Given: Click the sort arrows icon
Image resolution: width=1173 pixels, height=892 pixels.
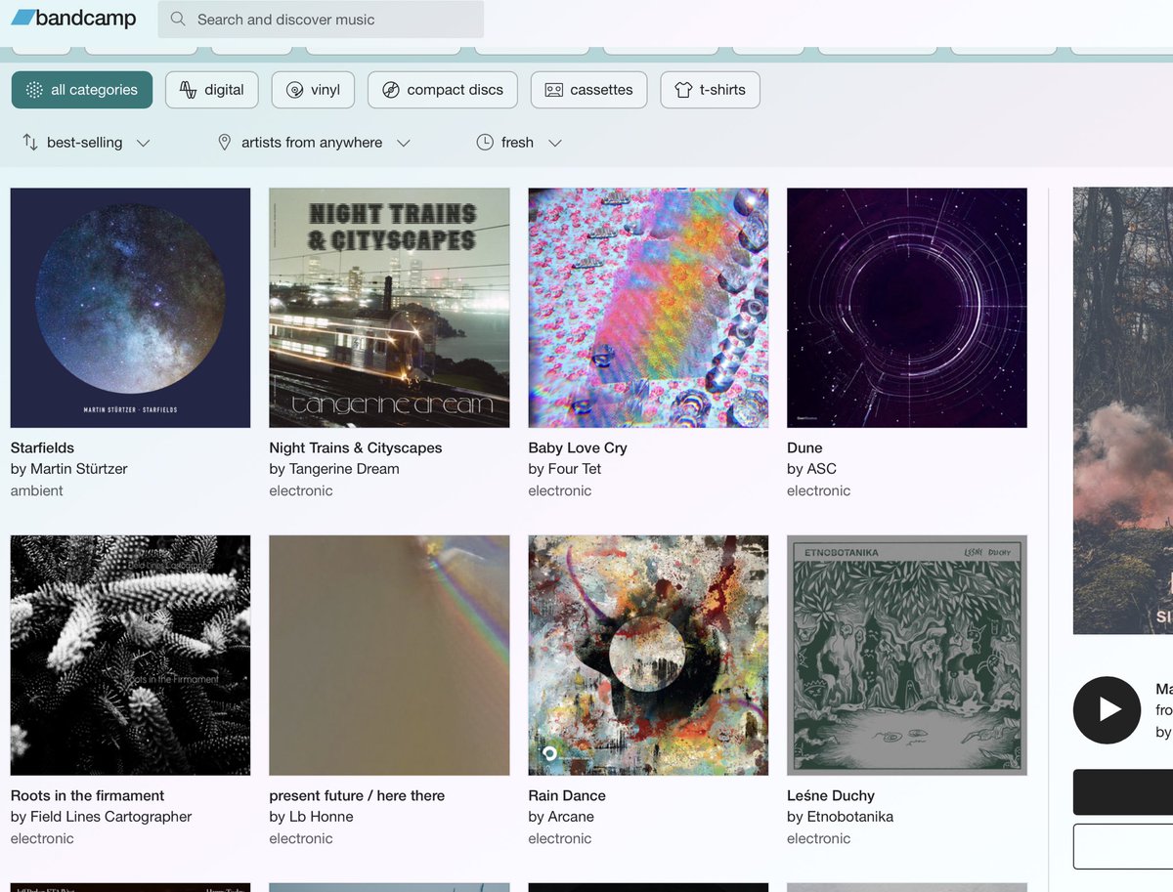Looking at the screenshot, I should point(29,143).
